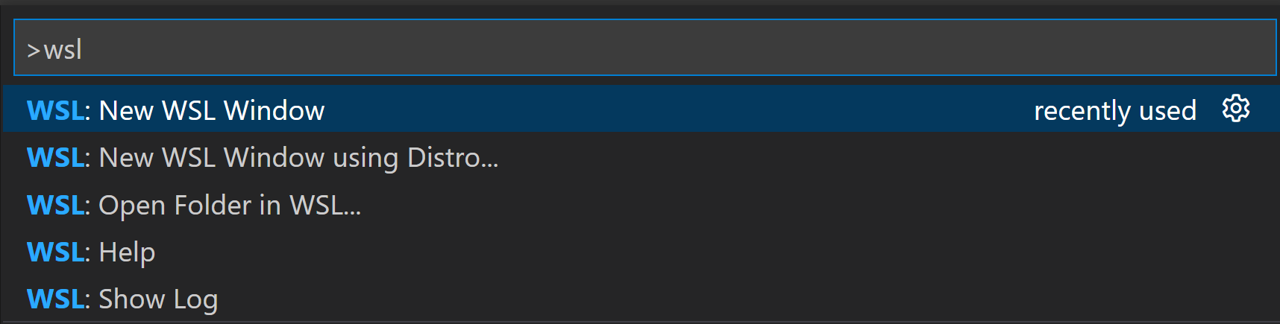
Task: Click blue 'WSL' prefix of Show Log
Action: click(56, 299)
